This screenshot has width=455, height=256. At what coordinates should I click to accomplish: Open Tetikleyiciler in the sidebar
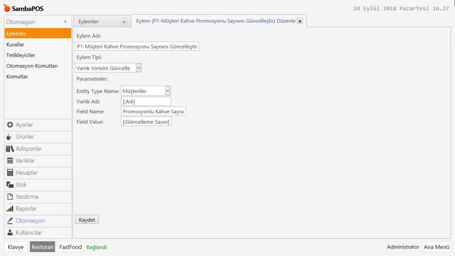(x=21, y=55)
